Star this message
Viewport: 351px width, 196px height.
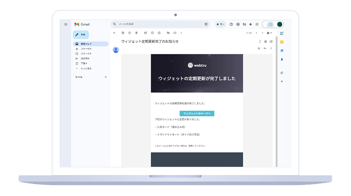click(x=259, y=48)
